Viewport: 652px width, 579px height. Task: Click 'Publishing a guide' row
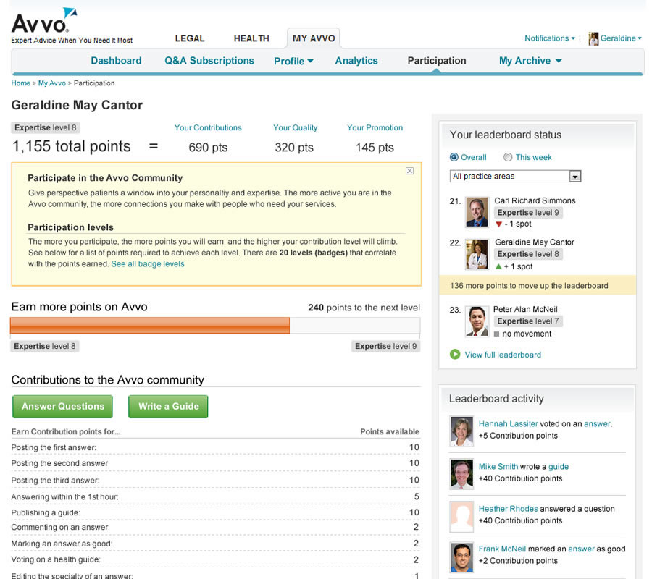pyautogui.click(x=215, y=512)
